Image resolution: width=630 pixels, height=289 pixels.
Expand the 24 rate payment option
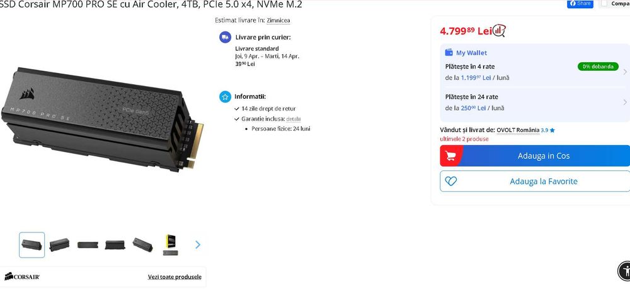coord(535,102)
